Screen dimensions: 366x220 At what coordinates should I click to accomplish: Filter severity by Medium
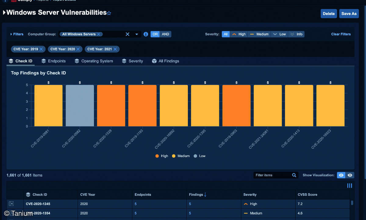click(x=259, y=34)
